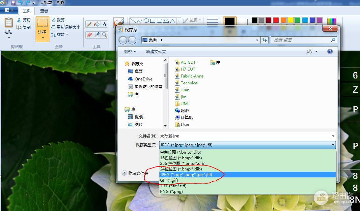Viewport: 360px width, 211px height.
Task: Click the refresh button beside the address bar
Action: click(x=264, y=40)
